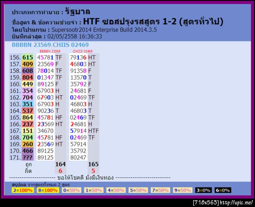255x207 pixels.
Task: Click result 608 in row 158
Action: [x=28, y=71]
